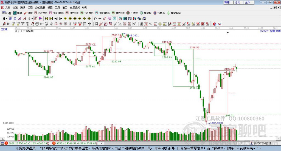
Task: Open the calculator icon
Action: click(125, 19)
